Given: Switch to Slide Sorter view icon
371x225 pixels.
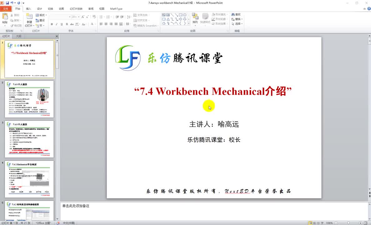Looking at the screenshot, I should [x=314, y=223].
